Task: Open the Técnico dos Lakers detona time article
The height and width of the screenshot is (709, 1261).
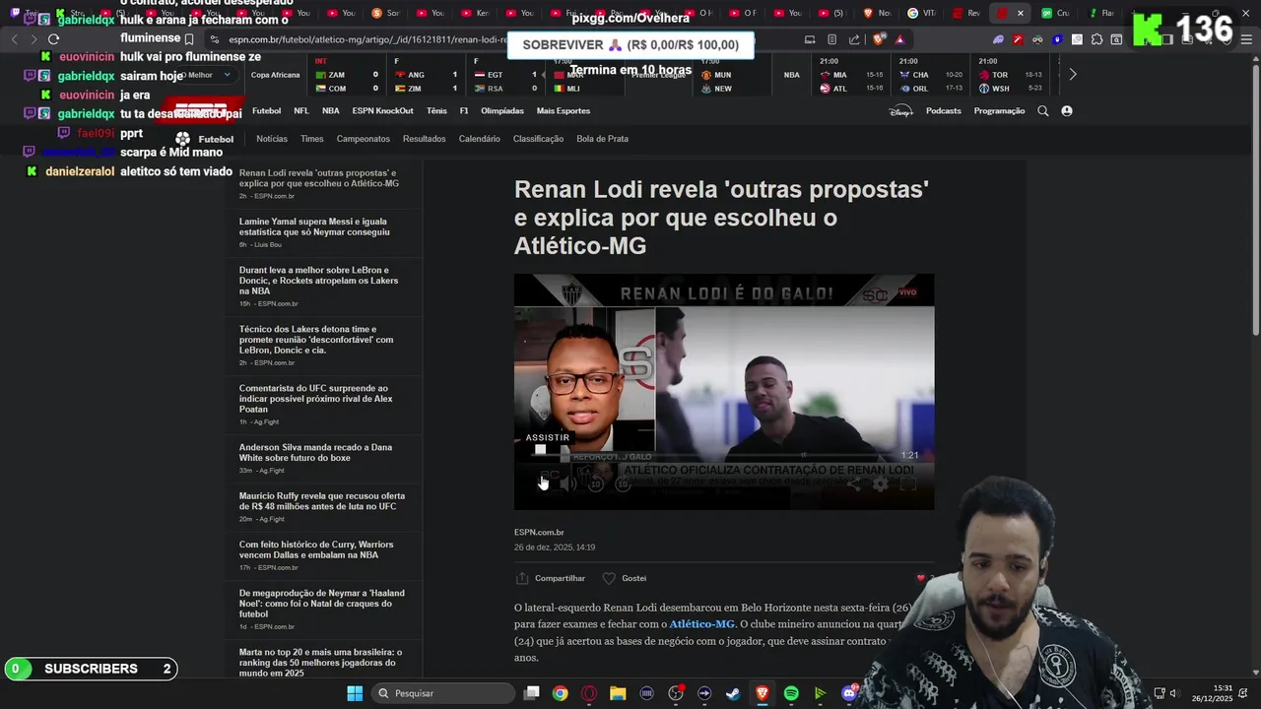Action: (x=316, y=340)
